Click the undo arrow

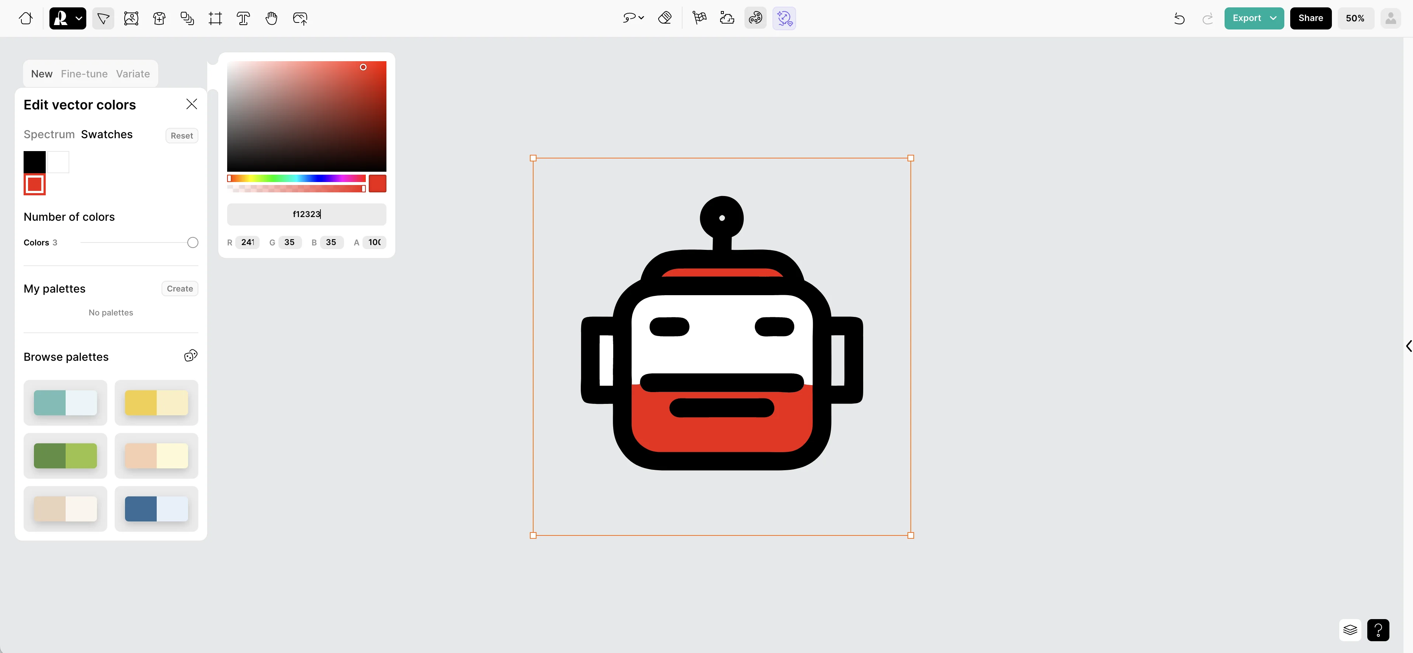(x=1179, y=18)
